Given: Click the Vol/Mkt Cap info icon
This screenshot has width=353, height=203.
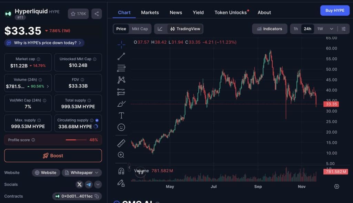Looking at the screenshot, I should click(x=44, y=100).
